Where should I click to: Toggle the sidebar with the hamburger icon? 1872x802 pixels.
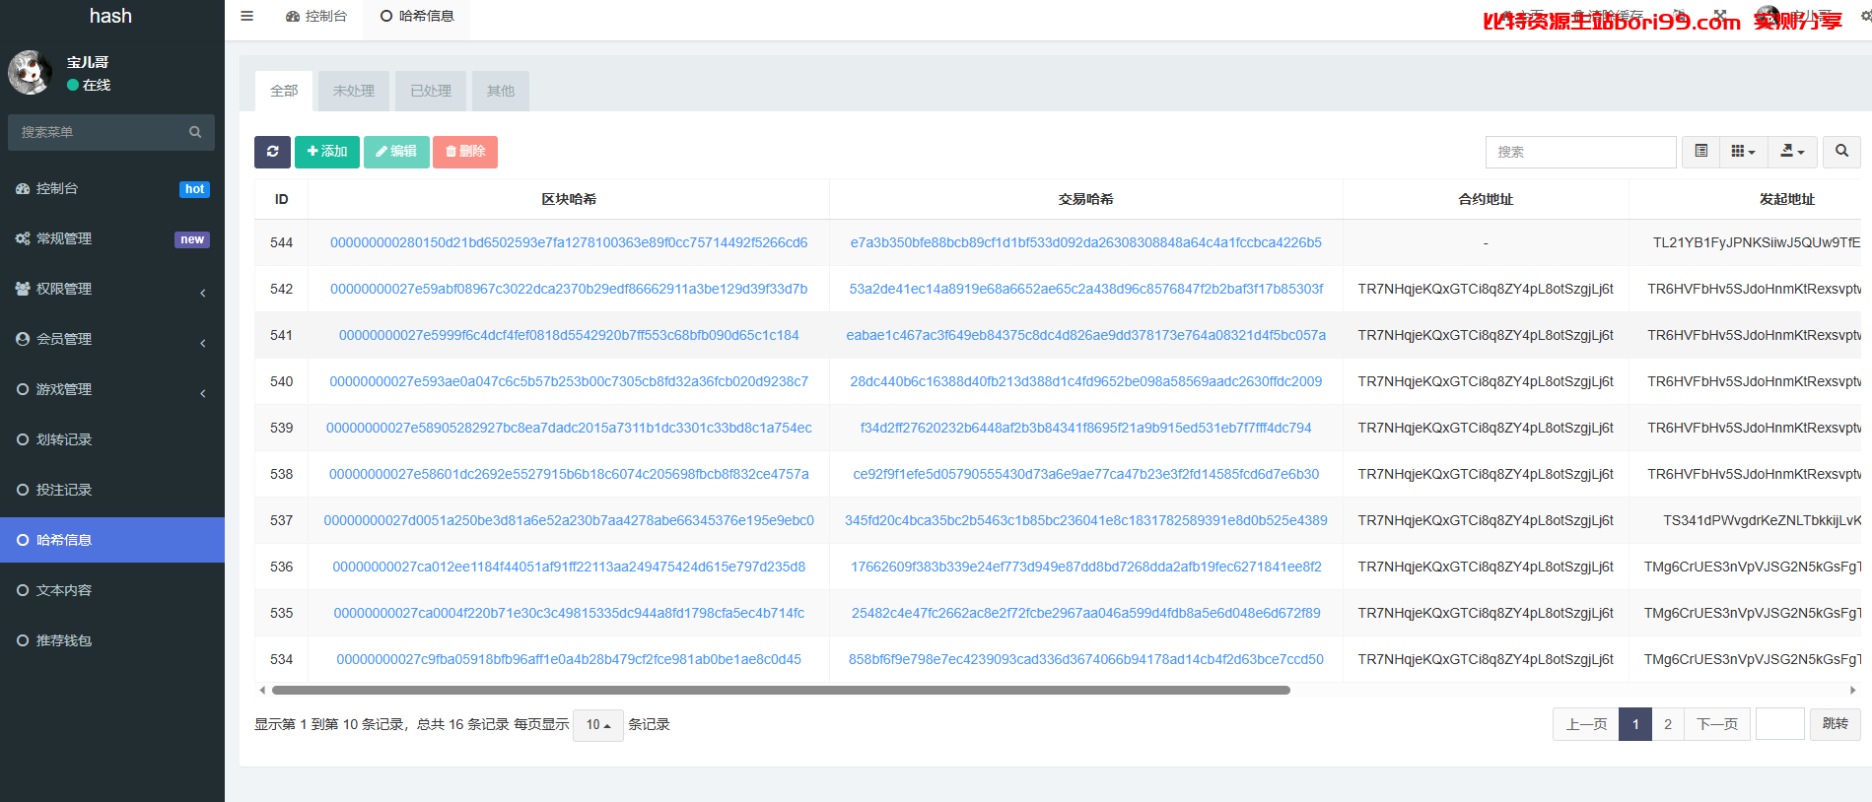point(246,16)
